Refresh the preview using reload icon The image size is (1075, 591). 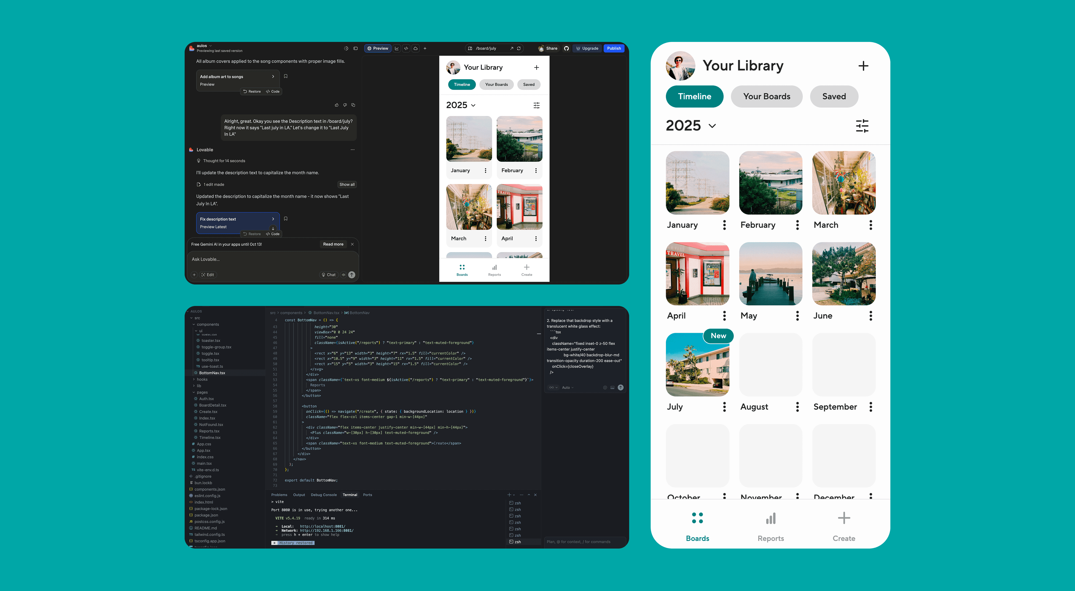point(519,48)
